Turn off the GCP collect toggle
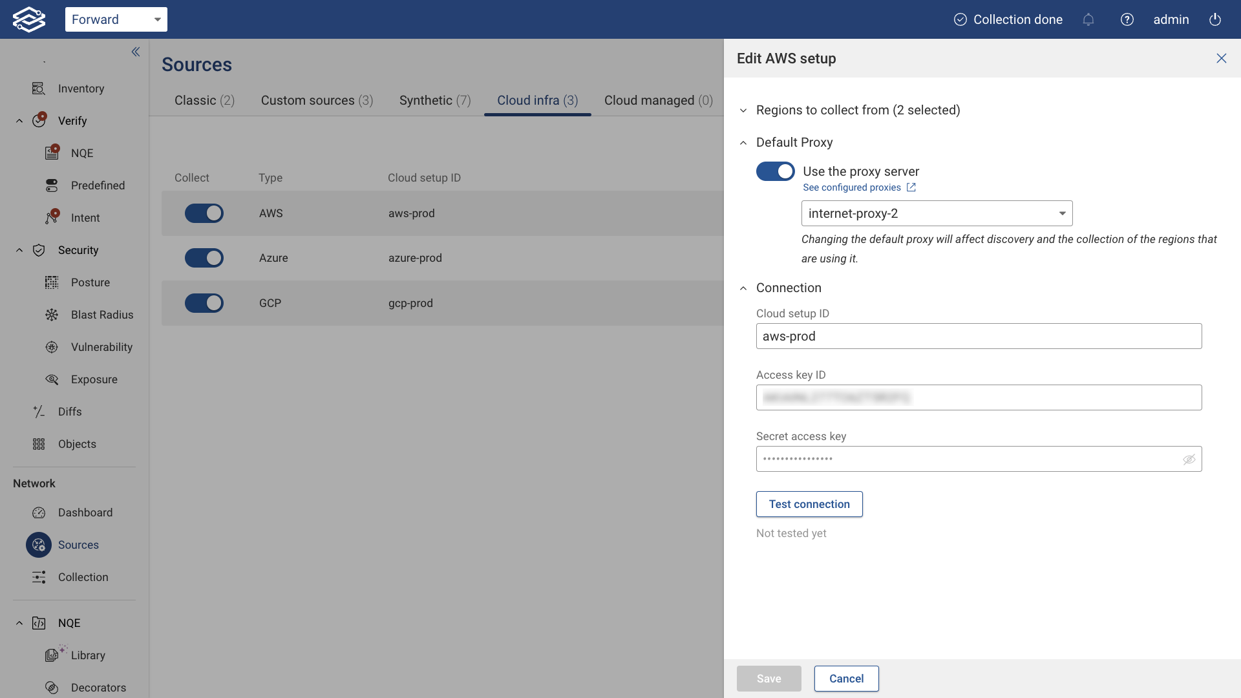Image resolution: width=1241 pixels, height=698 pixels. (x=204, y=303)
